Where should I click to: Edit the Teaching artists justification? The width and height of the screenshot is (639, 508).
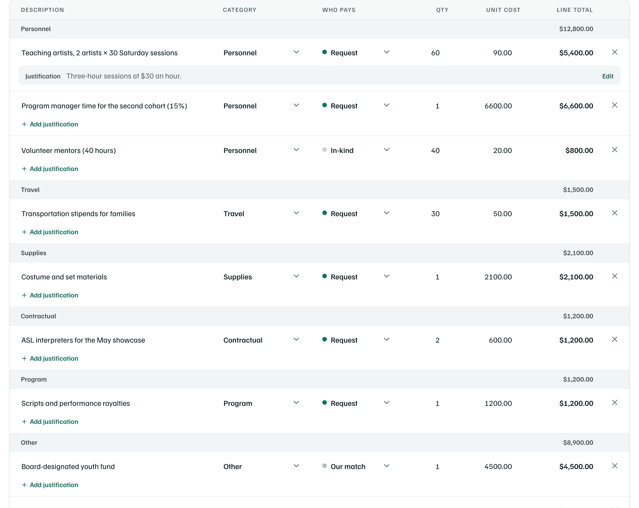pyautogui.click(x=608, y=76)
